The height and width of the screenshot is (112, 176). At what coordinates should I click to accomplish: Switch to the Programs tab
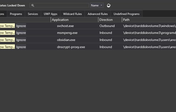(16, 14)
